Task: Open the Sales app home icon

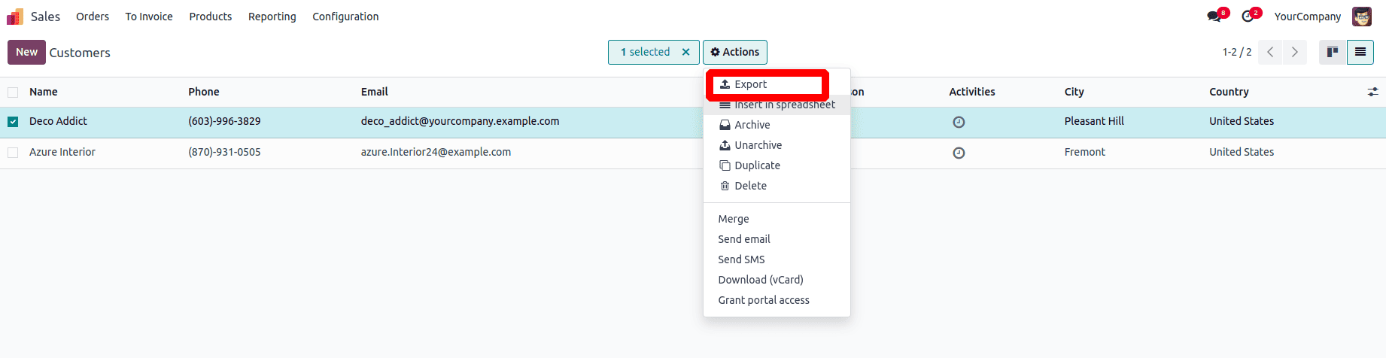Action: 15,17
